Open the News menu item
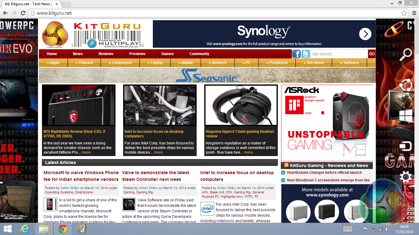Screen dimensions: 419x235 click(x=77, y=54)
